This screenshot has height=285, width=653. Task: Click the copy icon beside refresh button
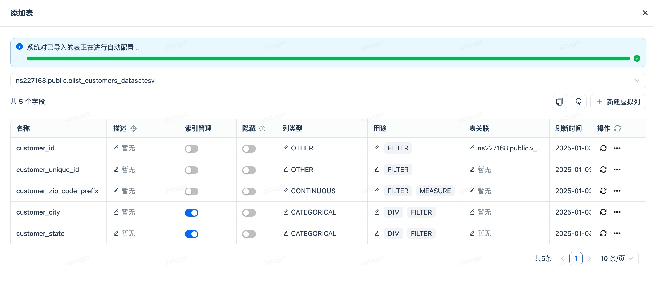(x=559, y=102)
